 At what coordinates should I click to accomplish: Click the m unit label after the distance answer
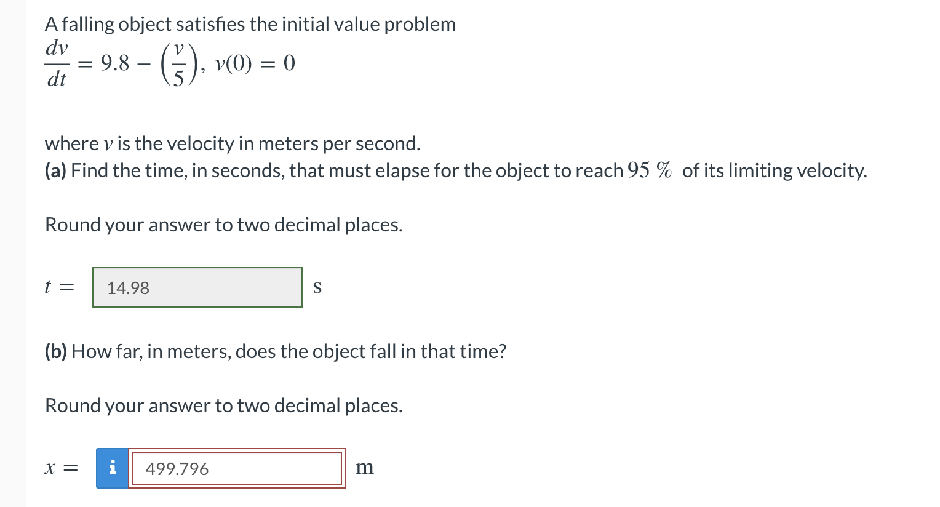pyautogui.click(x=365, y=468)
